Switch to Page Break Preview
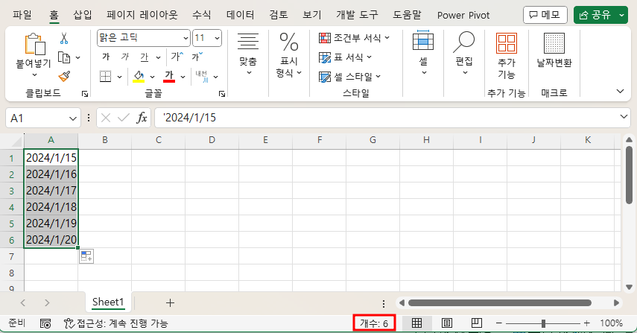Screen dimensions: 637x333 click(x=477, y=323)
